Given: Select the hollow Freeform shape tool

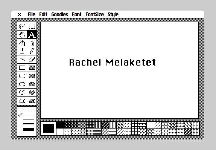Looking at the screenshot, I should coord(22,92).
